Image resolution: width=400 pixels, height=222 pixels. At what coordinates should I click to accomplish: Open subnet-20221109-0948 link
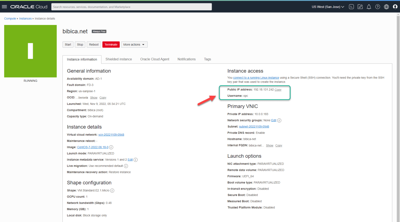254,127
